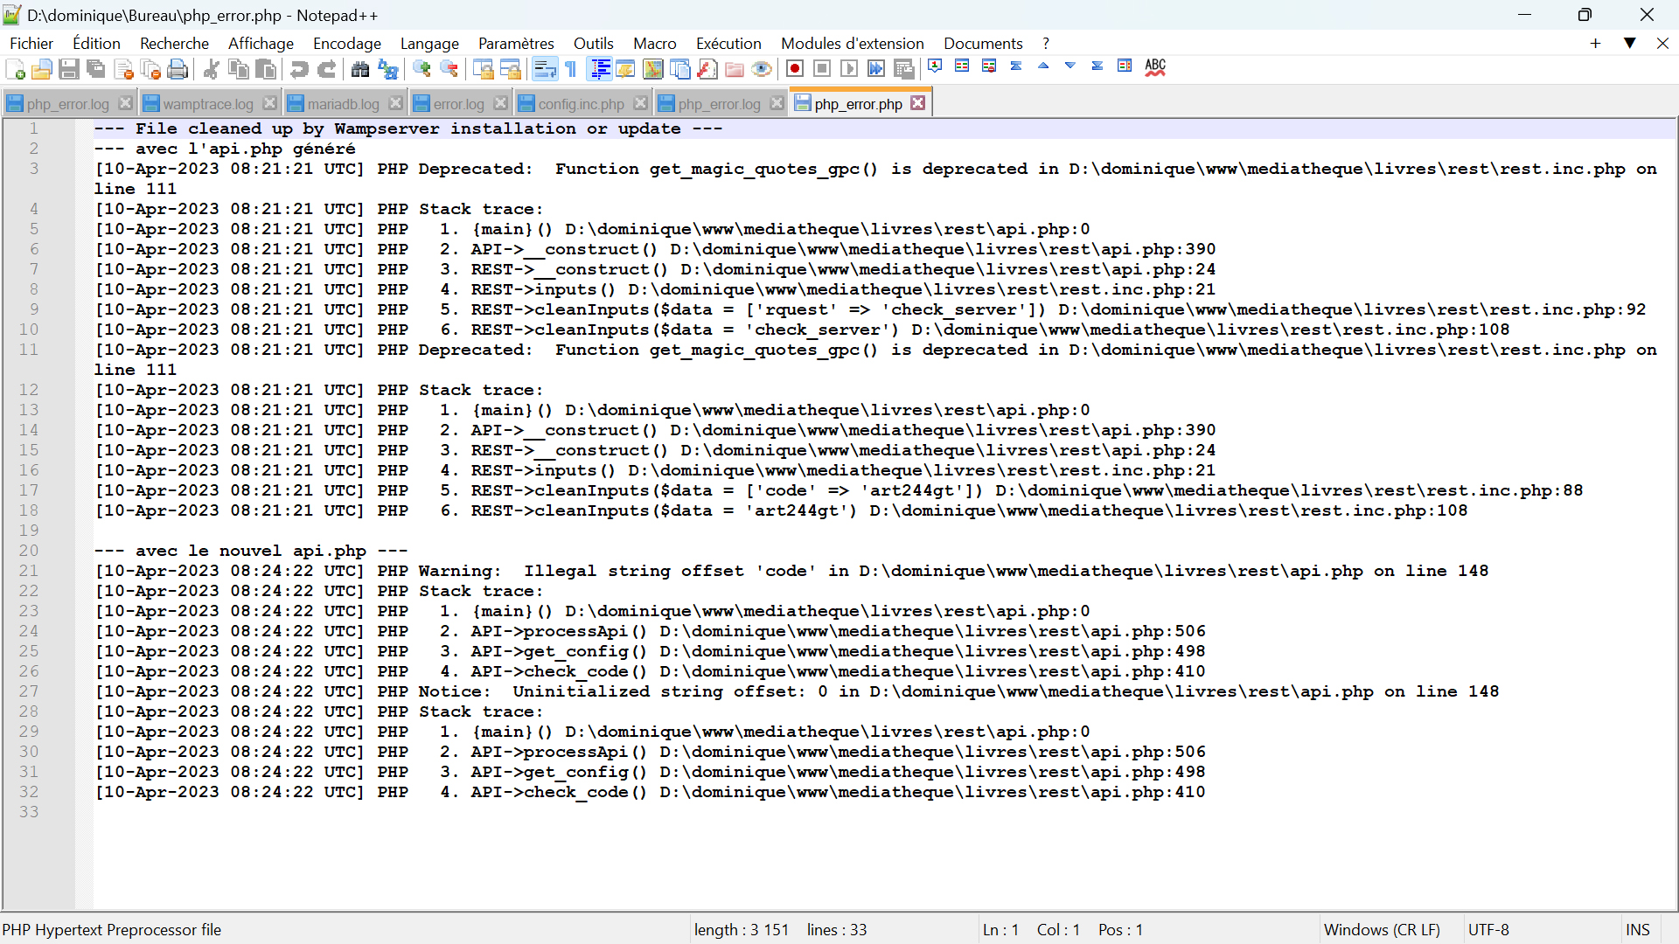Close the config.inc.php tab
This screenshot has height=944, width=1679.
click(x=641, y=103)
